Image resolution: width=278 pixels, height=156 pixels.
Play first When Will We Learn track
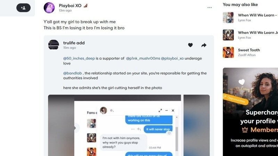(x=228, y=18)
